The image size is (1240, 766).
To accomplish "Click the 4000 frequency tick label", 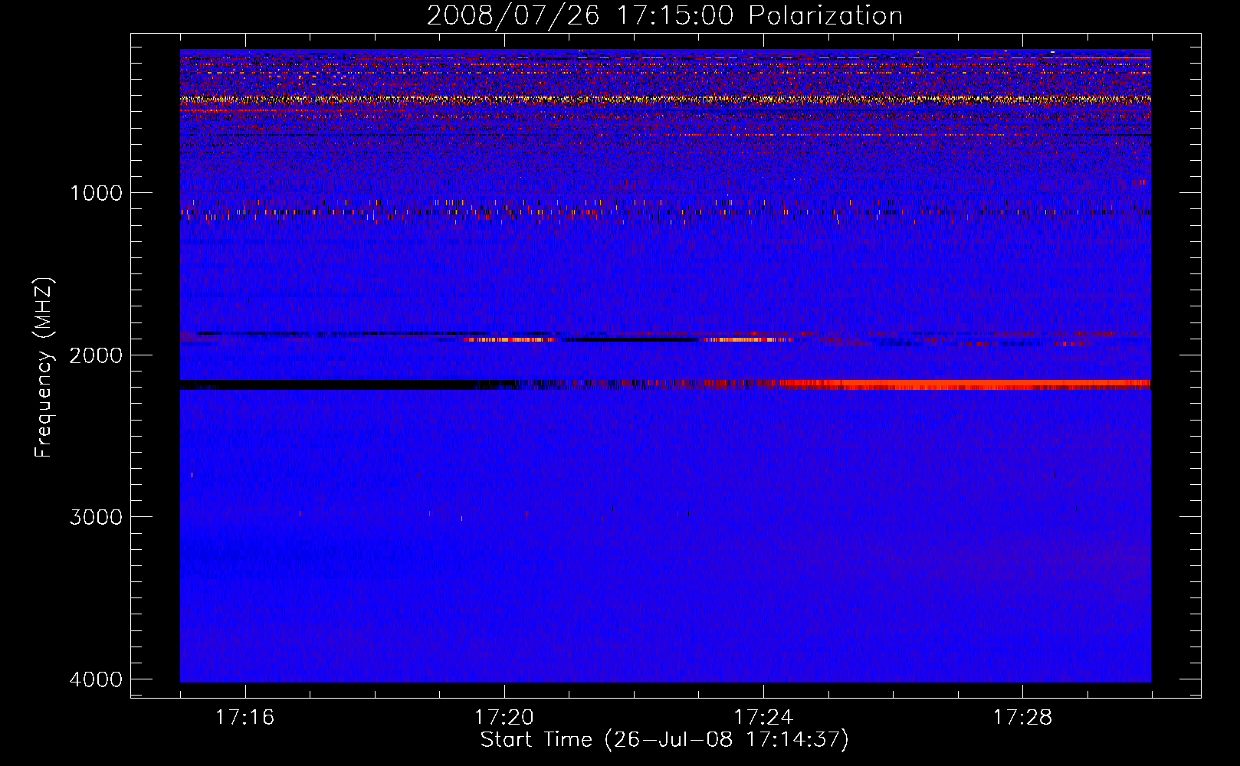I will pyautogui.click(x=96, y=679).
